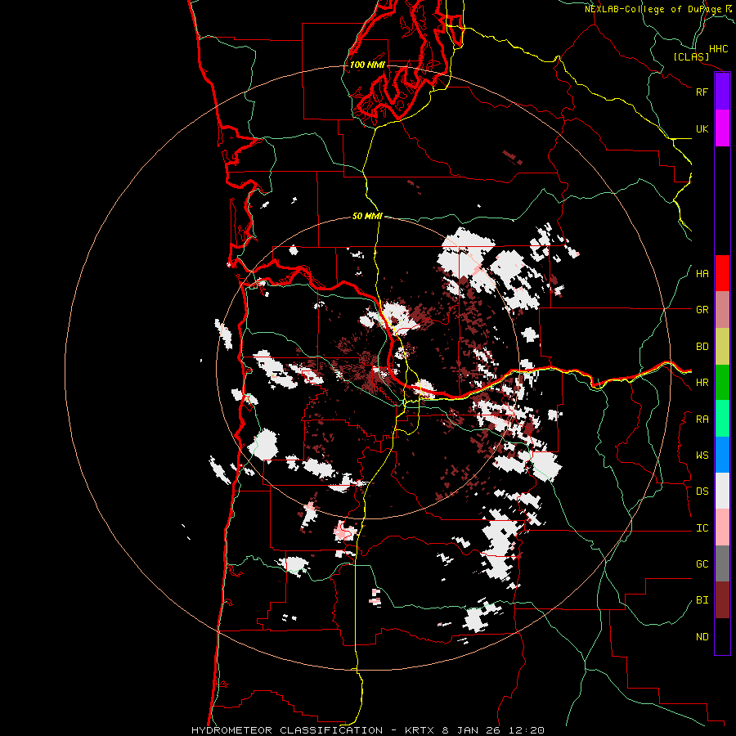
Task: Click the HA red legend swatch
Action: (x=722, y=273)
